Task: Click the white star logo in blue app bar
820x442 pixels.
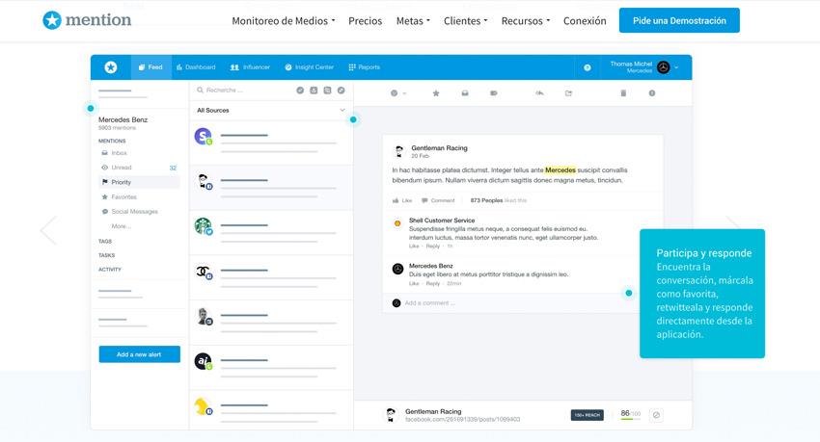Action: 111,67
